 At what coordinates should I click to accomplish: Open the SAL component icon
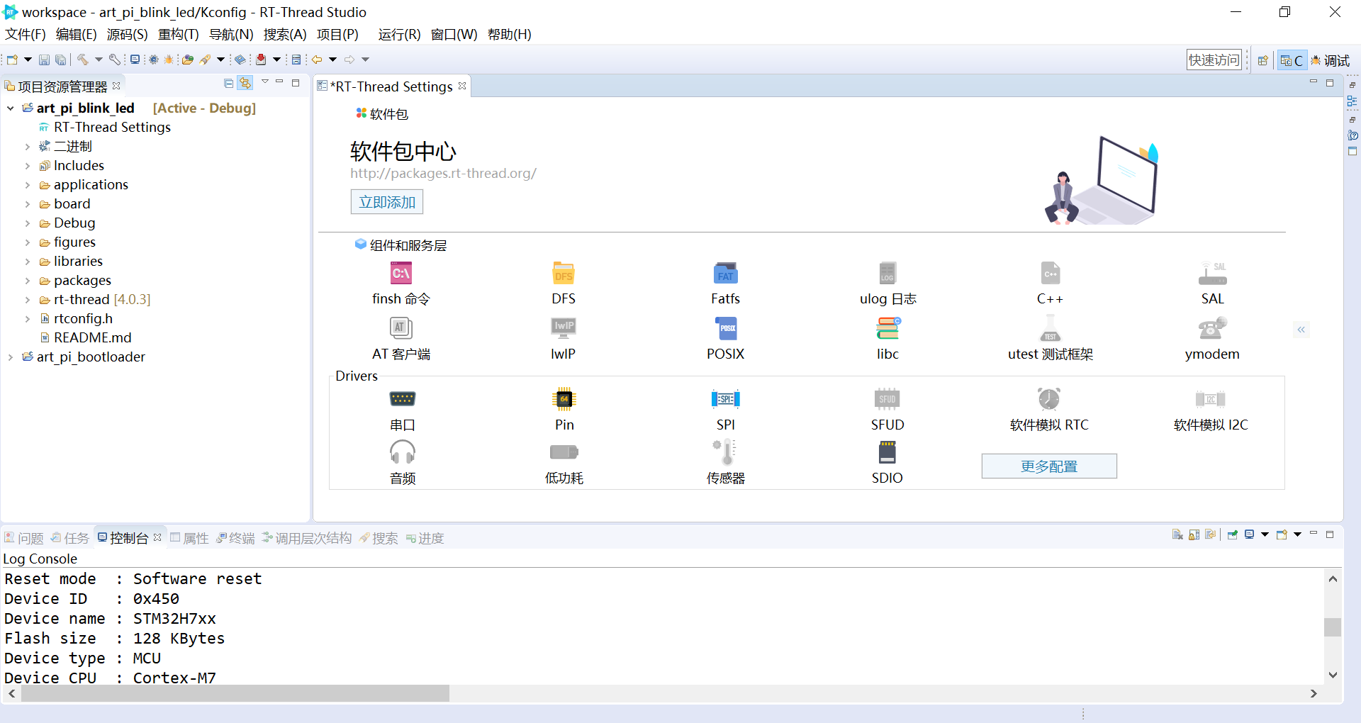coord(1212,274)
